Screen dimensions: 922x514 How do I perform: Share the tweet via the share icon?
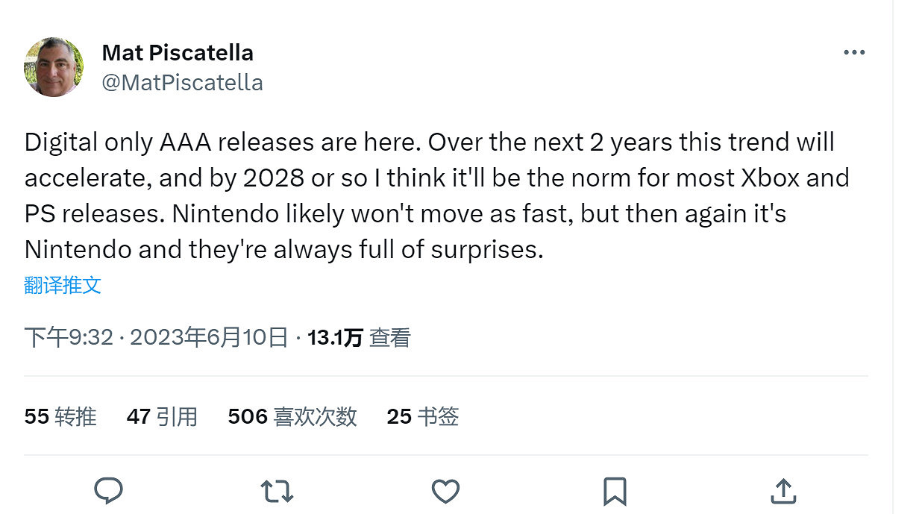point(783,491)
